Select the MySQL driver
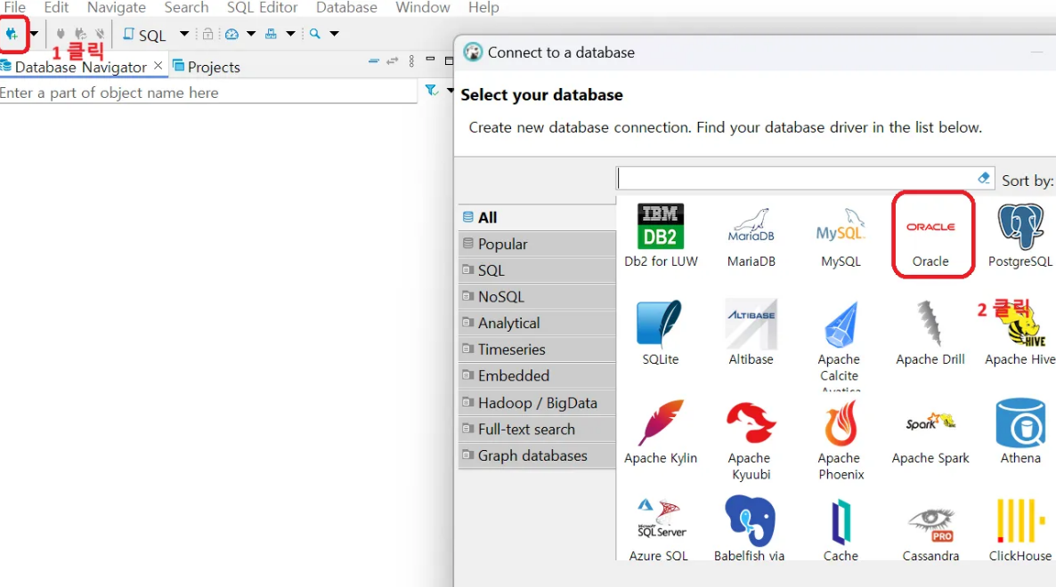Screen dimensions: 1056x587 [x=841, y=236]
